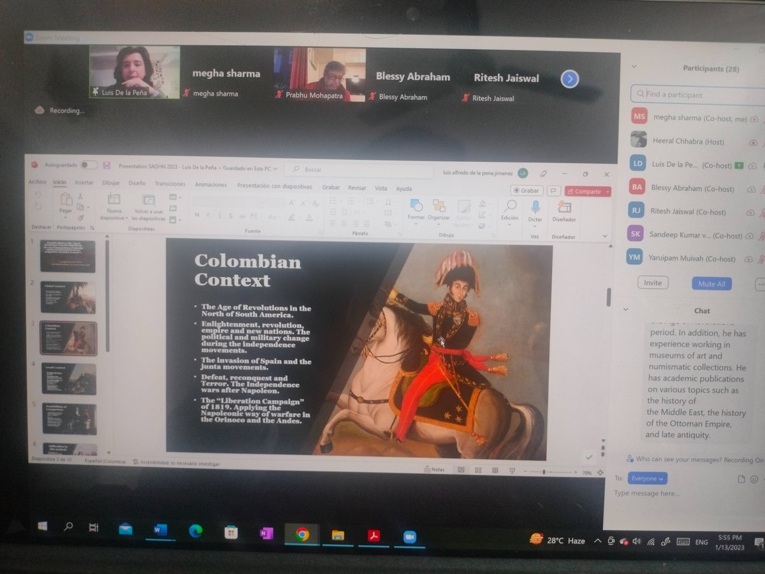Click the Buscar search box
Image resolution: width=765 pixels, height=574 pixels.
click(x=358, y=170)
